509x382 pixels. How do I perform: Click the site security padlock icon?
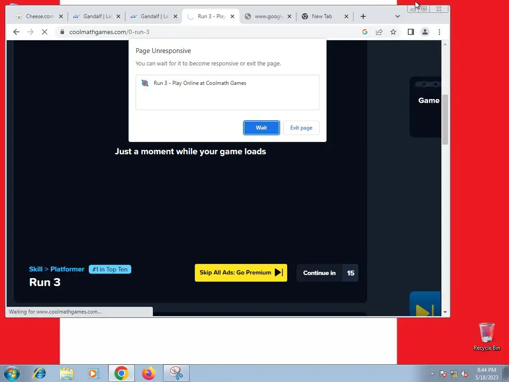(62, 32)
